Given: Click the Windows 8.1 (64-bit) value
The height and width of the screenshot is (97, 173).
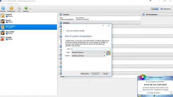Looking at the screenshot, I should coord(82,19).
